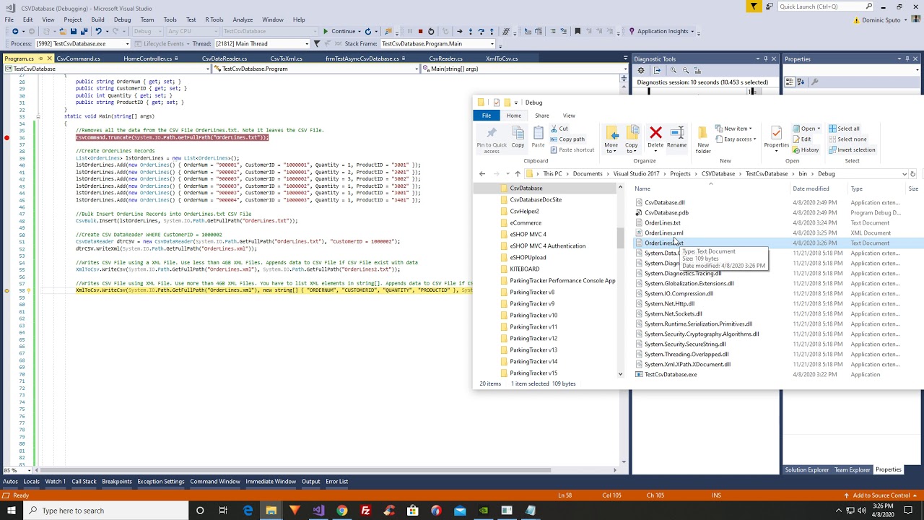Image resolution: width=924 pixels, height=520 pixels.
Task: Click the Continue debugging button
Action: [339, 31]
